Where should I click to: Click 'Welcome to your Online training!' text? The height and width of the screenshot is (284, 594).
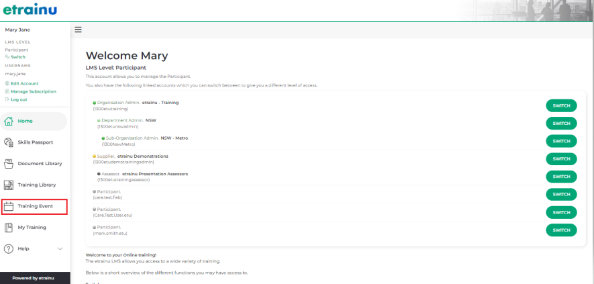tap(121, 255)
